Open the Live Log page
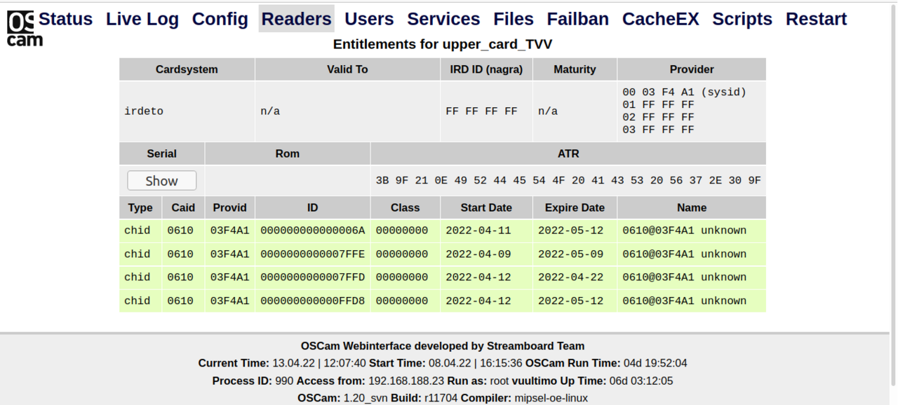 click(x=142, y=19)
